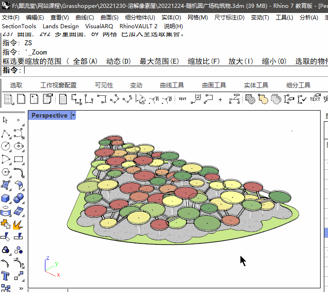The height and width of the screenshot is (292, 328).
Task: Pick the Circle drawing tool
Action: tap(6, 147)
